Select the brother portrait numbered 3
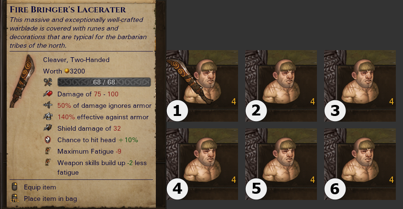The height and width of the screenshot is (209, 403). point(360,86)
